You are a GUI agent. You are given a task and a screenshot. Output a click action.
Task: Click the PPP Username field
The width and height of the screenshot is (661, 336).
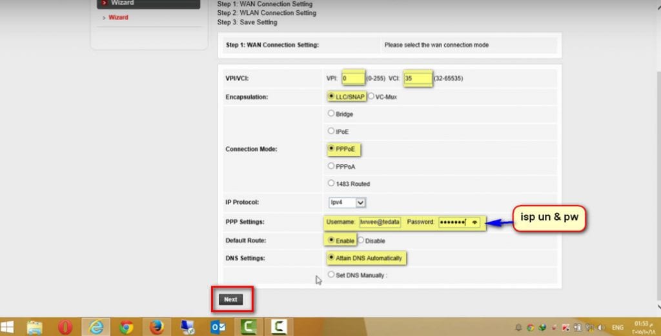pos(380,222)
